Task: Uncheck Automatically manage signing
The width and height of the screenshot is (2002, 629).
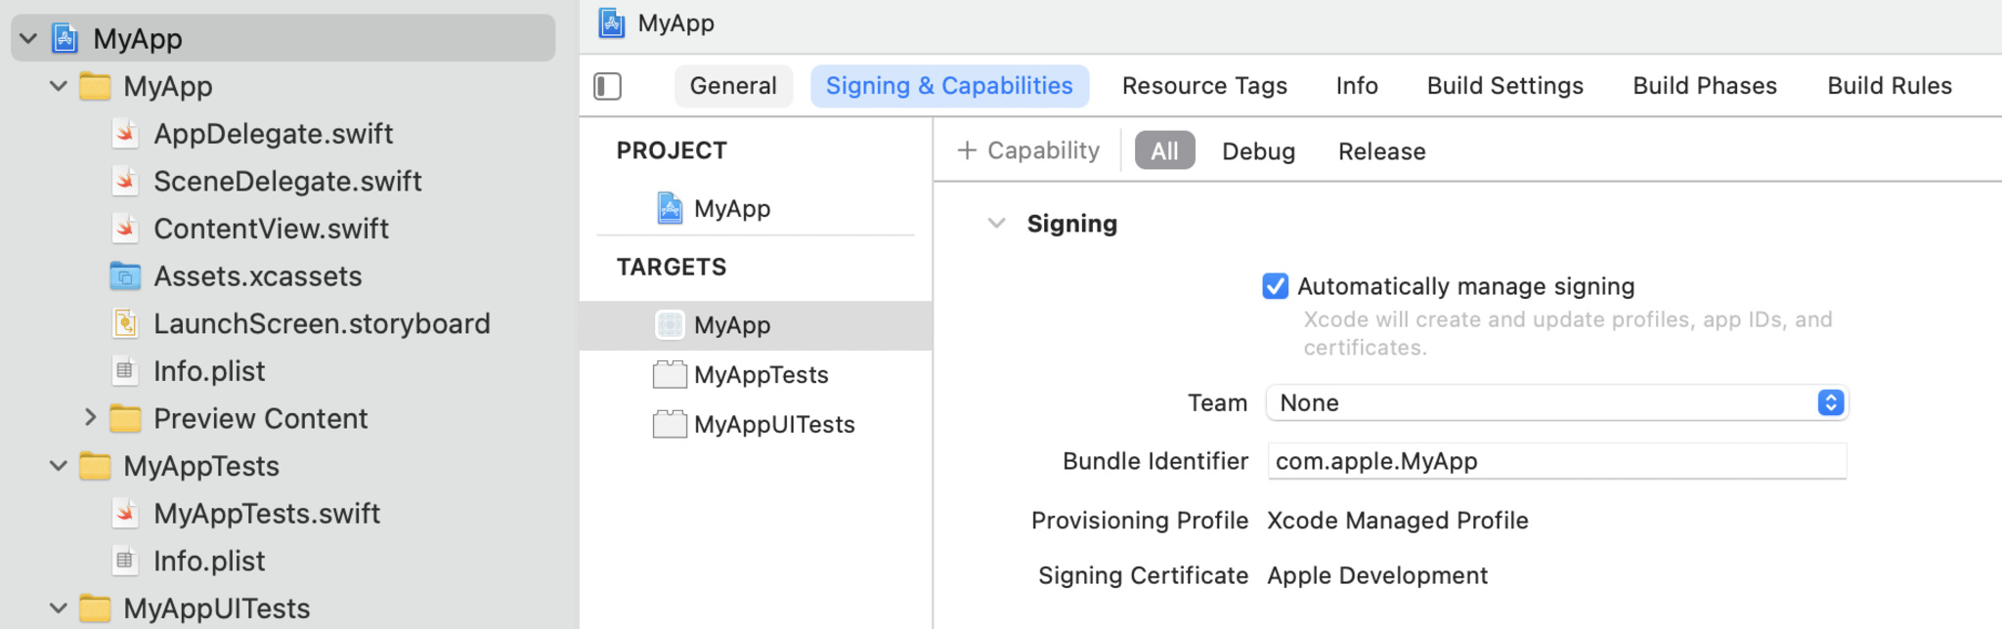Action: [1275, 286]
